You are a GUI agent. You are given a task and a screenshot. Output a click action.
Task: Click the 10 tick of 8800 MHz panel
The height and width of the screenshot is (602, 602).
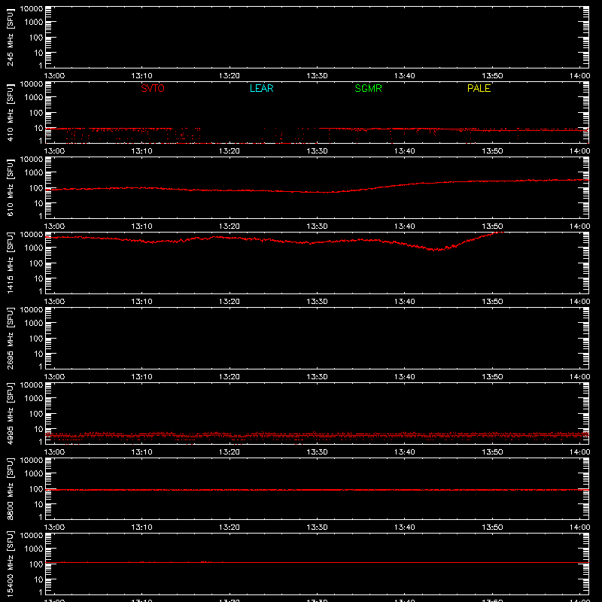click(38, 504)
